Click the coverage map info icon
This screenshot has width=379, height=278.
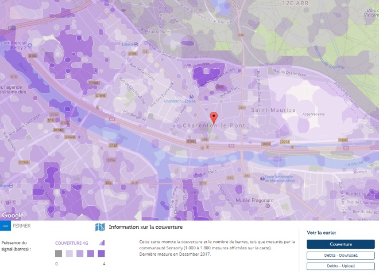point(100,227)
